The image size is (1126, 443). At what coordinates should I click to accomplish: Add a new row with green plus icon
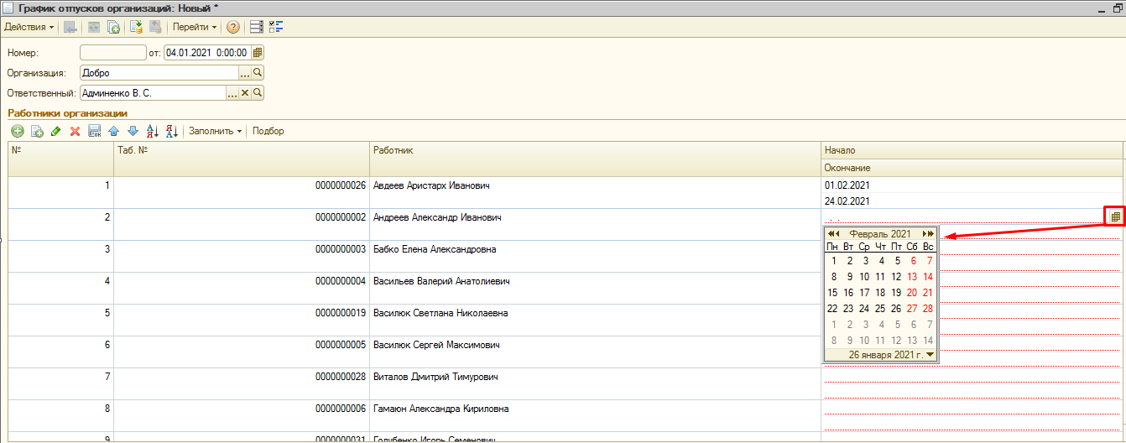(x=18, y=131)
